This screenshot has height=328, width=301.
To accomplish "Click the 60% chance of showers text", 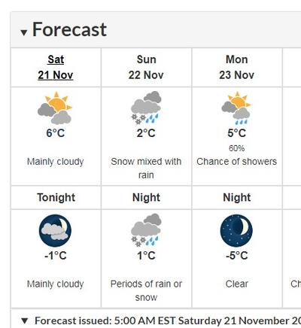I will [236, 148].
